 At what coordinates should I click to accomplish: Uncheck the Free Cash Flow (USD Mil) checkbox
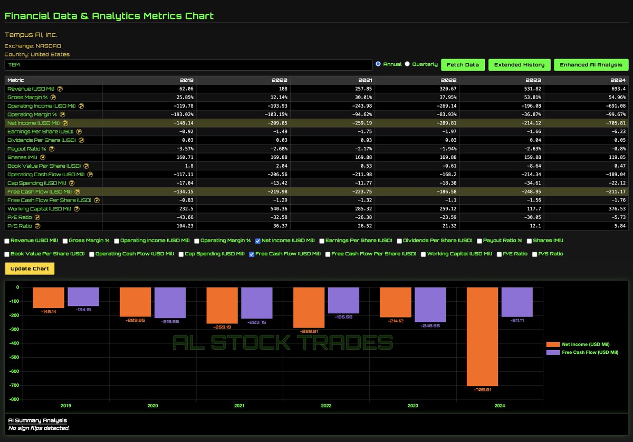point(252,254)
